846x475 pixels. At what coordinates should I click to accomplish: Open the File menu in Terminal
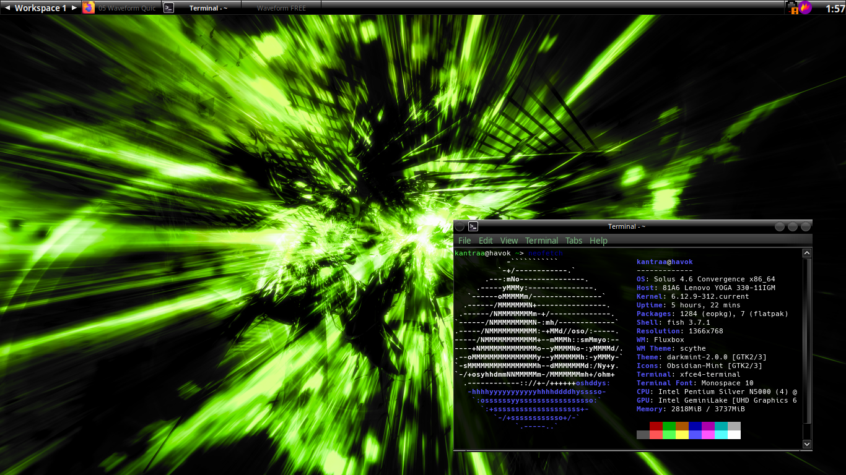click(x=464, y=241)
